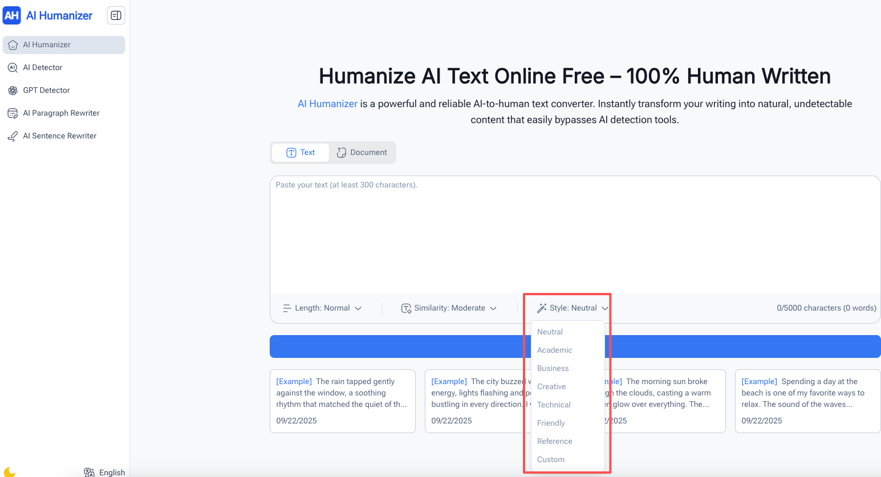Click the AH logo icon
881x477 pixels.
(11, 15)
